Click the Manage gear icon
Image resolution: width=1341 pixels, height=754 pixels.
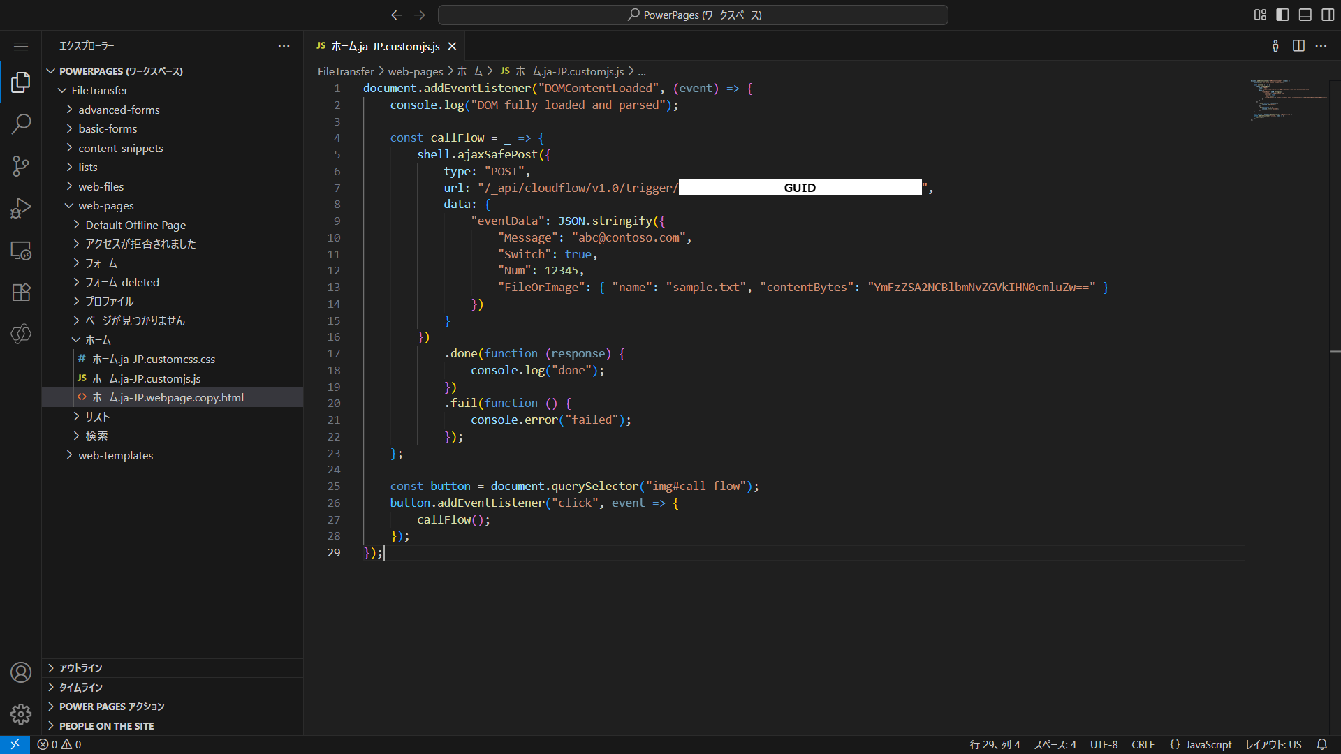tap(21, 714)
